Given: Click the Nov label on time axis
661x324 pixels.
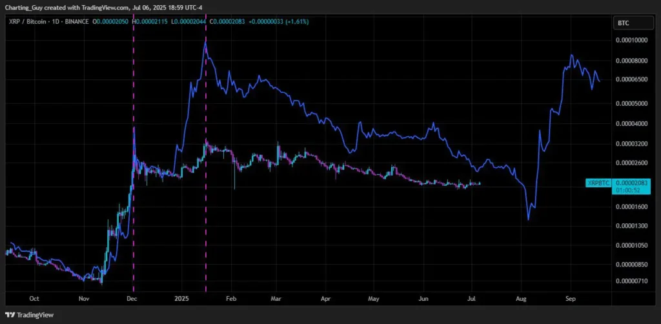Looking at the screenshot, I should [x=84, y=299].
